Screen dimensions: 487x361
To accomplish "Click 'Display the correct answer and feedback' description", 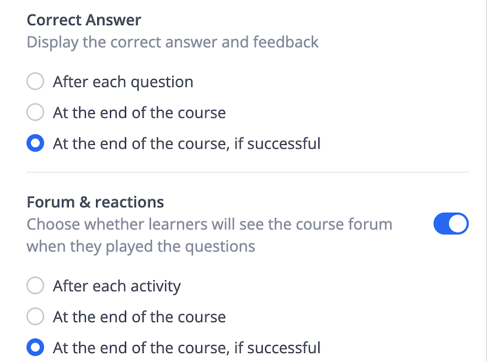I will 172,42.
